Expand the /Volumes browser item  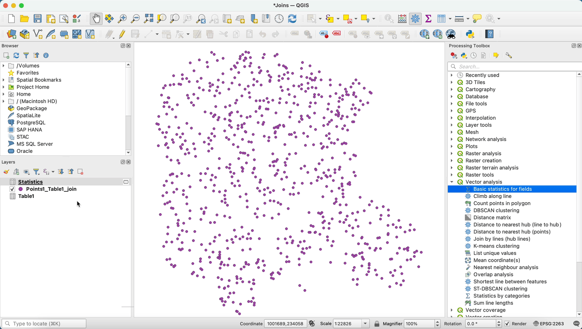click(4, 66)
